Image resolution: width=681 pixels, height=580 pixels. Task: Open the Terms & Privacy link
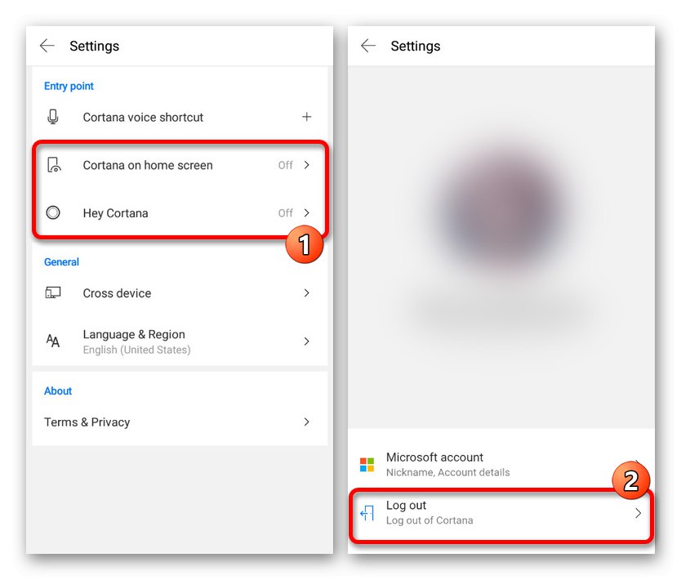87,422
